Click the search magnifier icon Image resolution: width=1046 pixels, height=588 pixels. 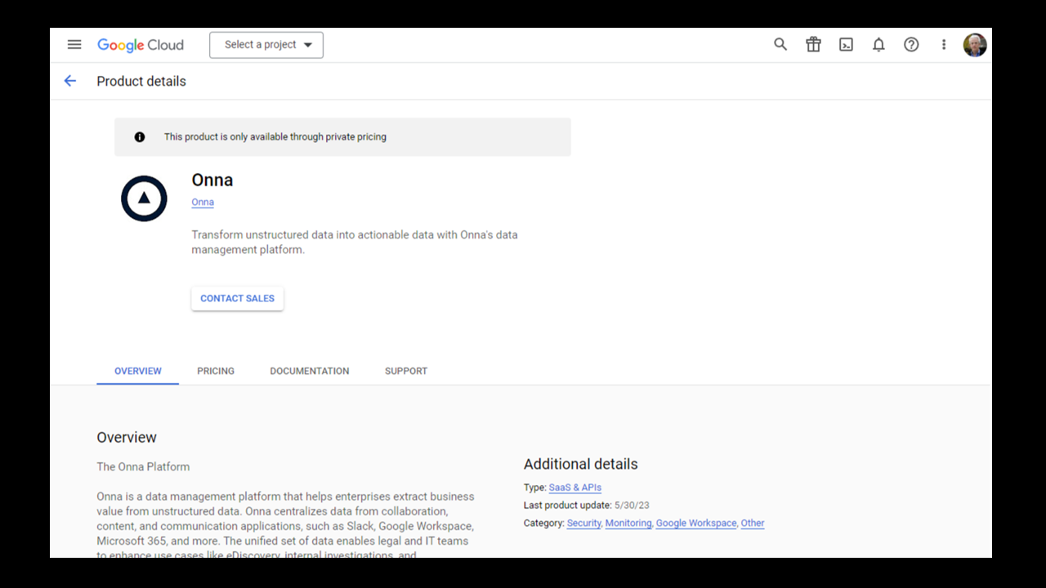point(780,45)
